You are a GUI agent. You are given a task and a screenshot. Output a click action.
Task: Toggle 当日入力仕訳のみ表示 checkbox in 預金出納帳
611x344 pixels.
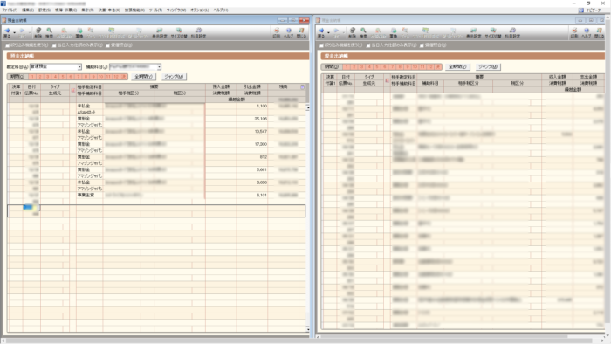pyautogui.click(x=54, y=45)
